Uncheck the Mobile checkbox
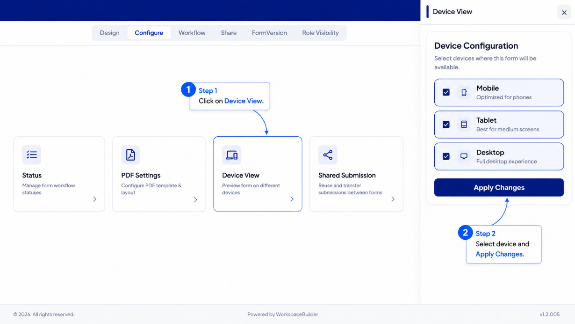Image resolution: width=575 pixels, height=324 pixels. pyautogui.click(x=446, y=92)
